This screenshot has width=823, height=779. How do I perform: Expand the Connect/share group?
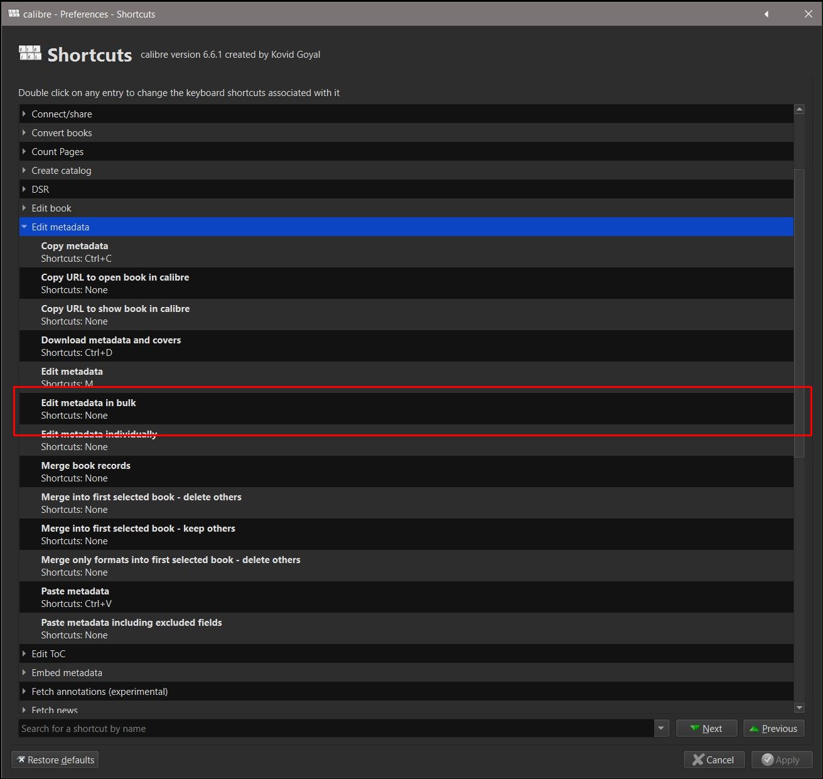[24, 114]
